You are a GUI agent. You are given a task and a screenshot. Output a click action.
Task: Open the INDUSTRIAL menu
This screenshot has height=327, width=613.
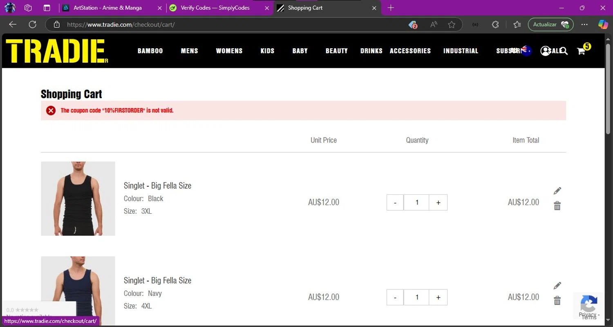pos(461,51)
